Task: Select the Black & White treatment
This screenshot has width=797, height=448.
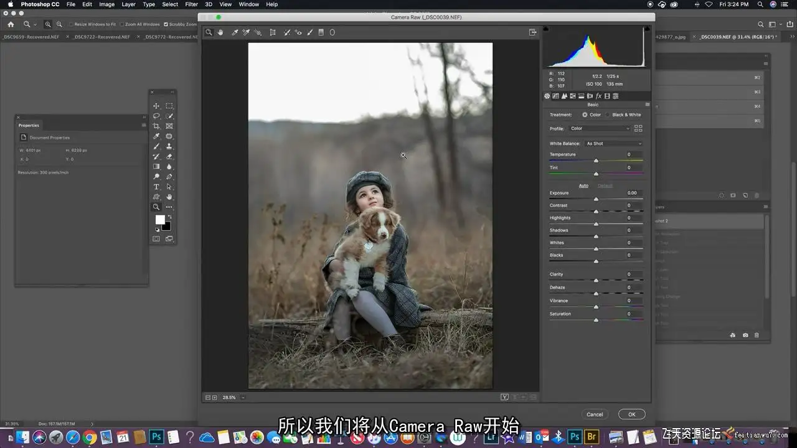Action: 608,114
